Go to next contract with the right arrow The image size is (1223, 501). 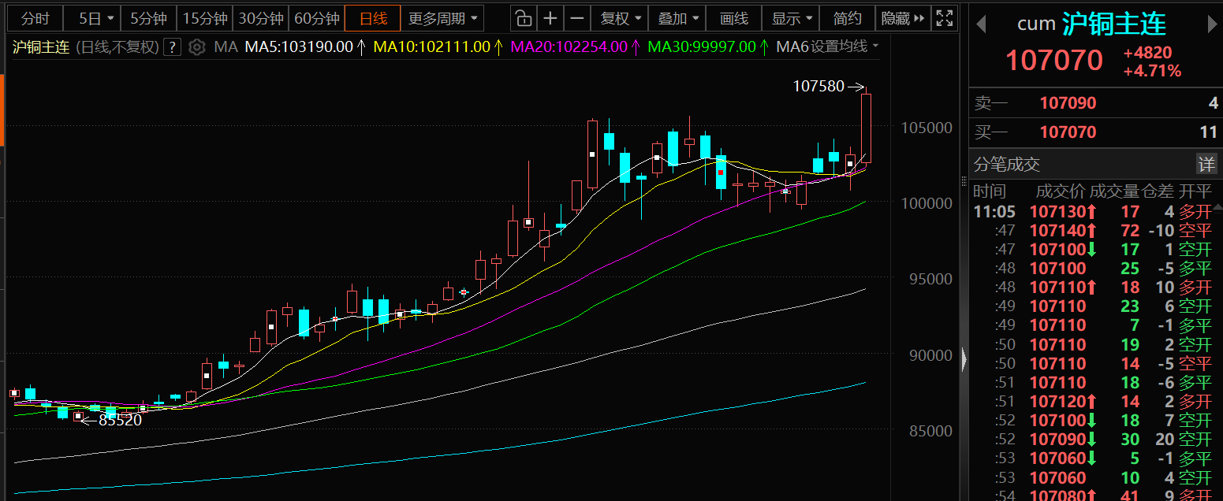[x=1212, y=24]
